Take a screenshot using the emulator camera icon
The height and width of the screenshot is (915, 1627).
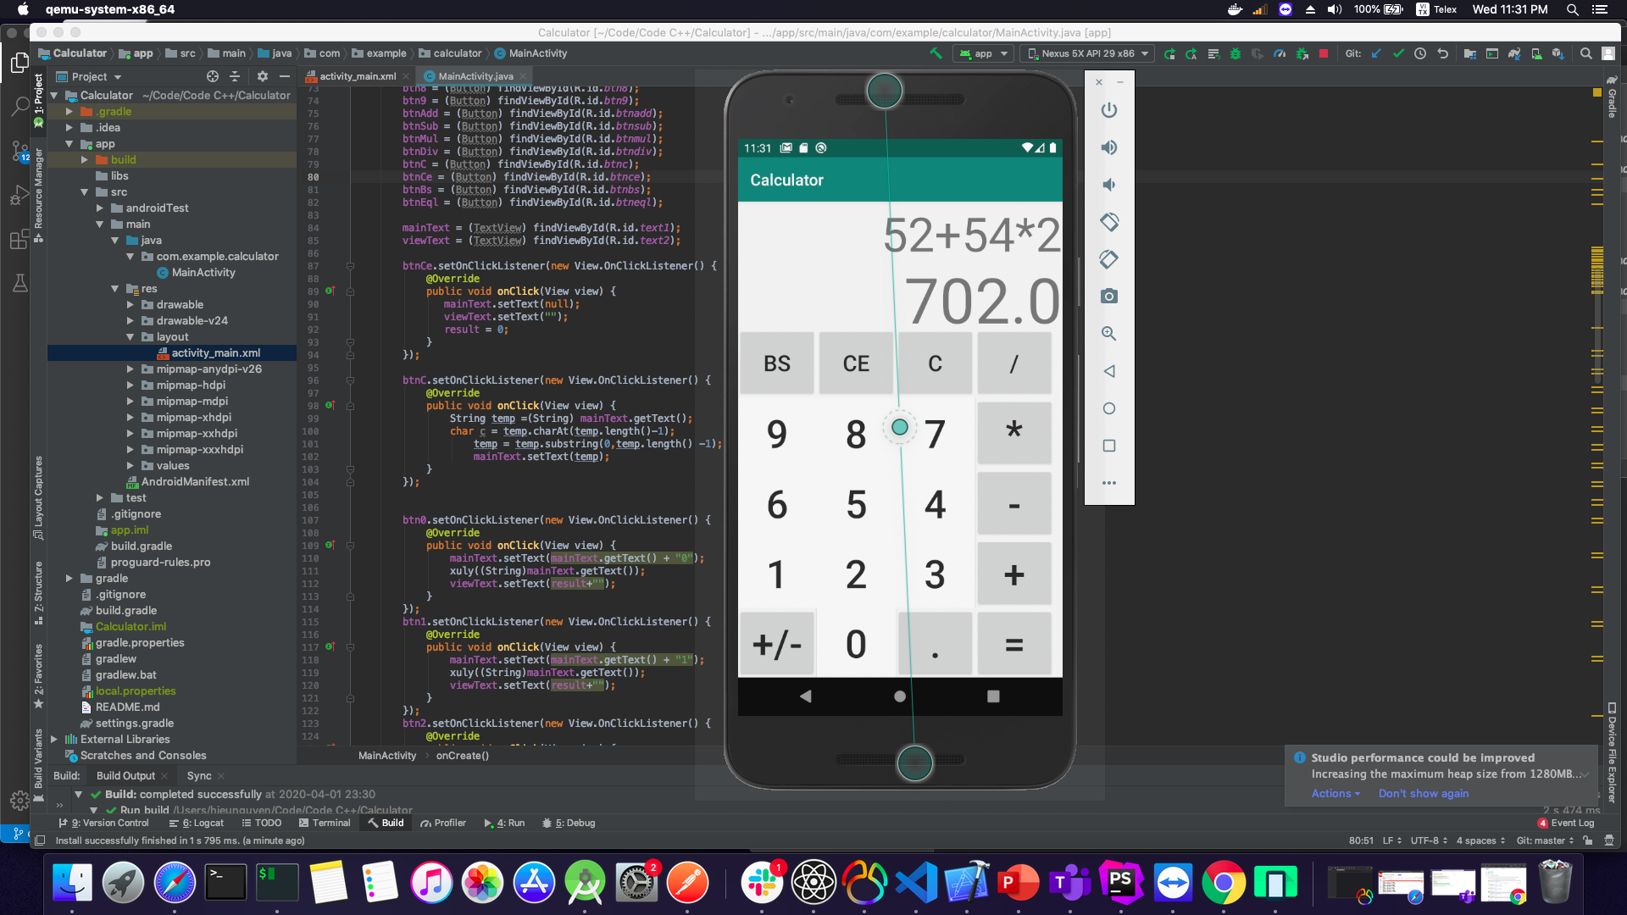point(1109,297)
